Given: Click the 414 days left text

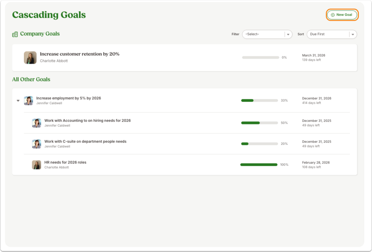Looking at the screenshot, I should point(312,103).
